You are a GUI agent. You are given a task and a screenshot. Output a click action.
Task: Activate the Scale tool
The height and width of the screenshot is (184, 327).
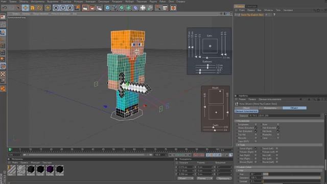tap(32, 8)
